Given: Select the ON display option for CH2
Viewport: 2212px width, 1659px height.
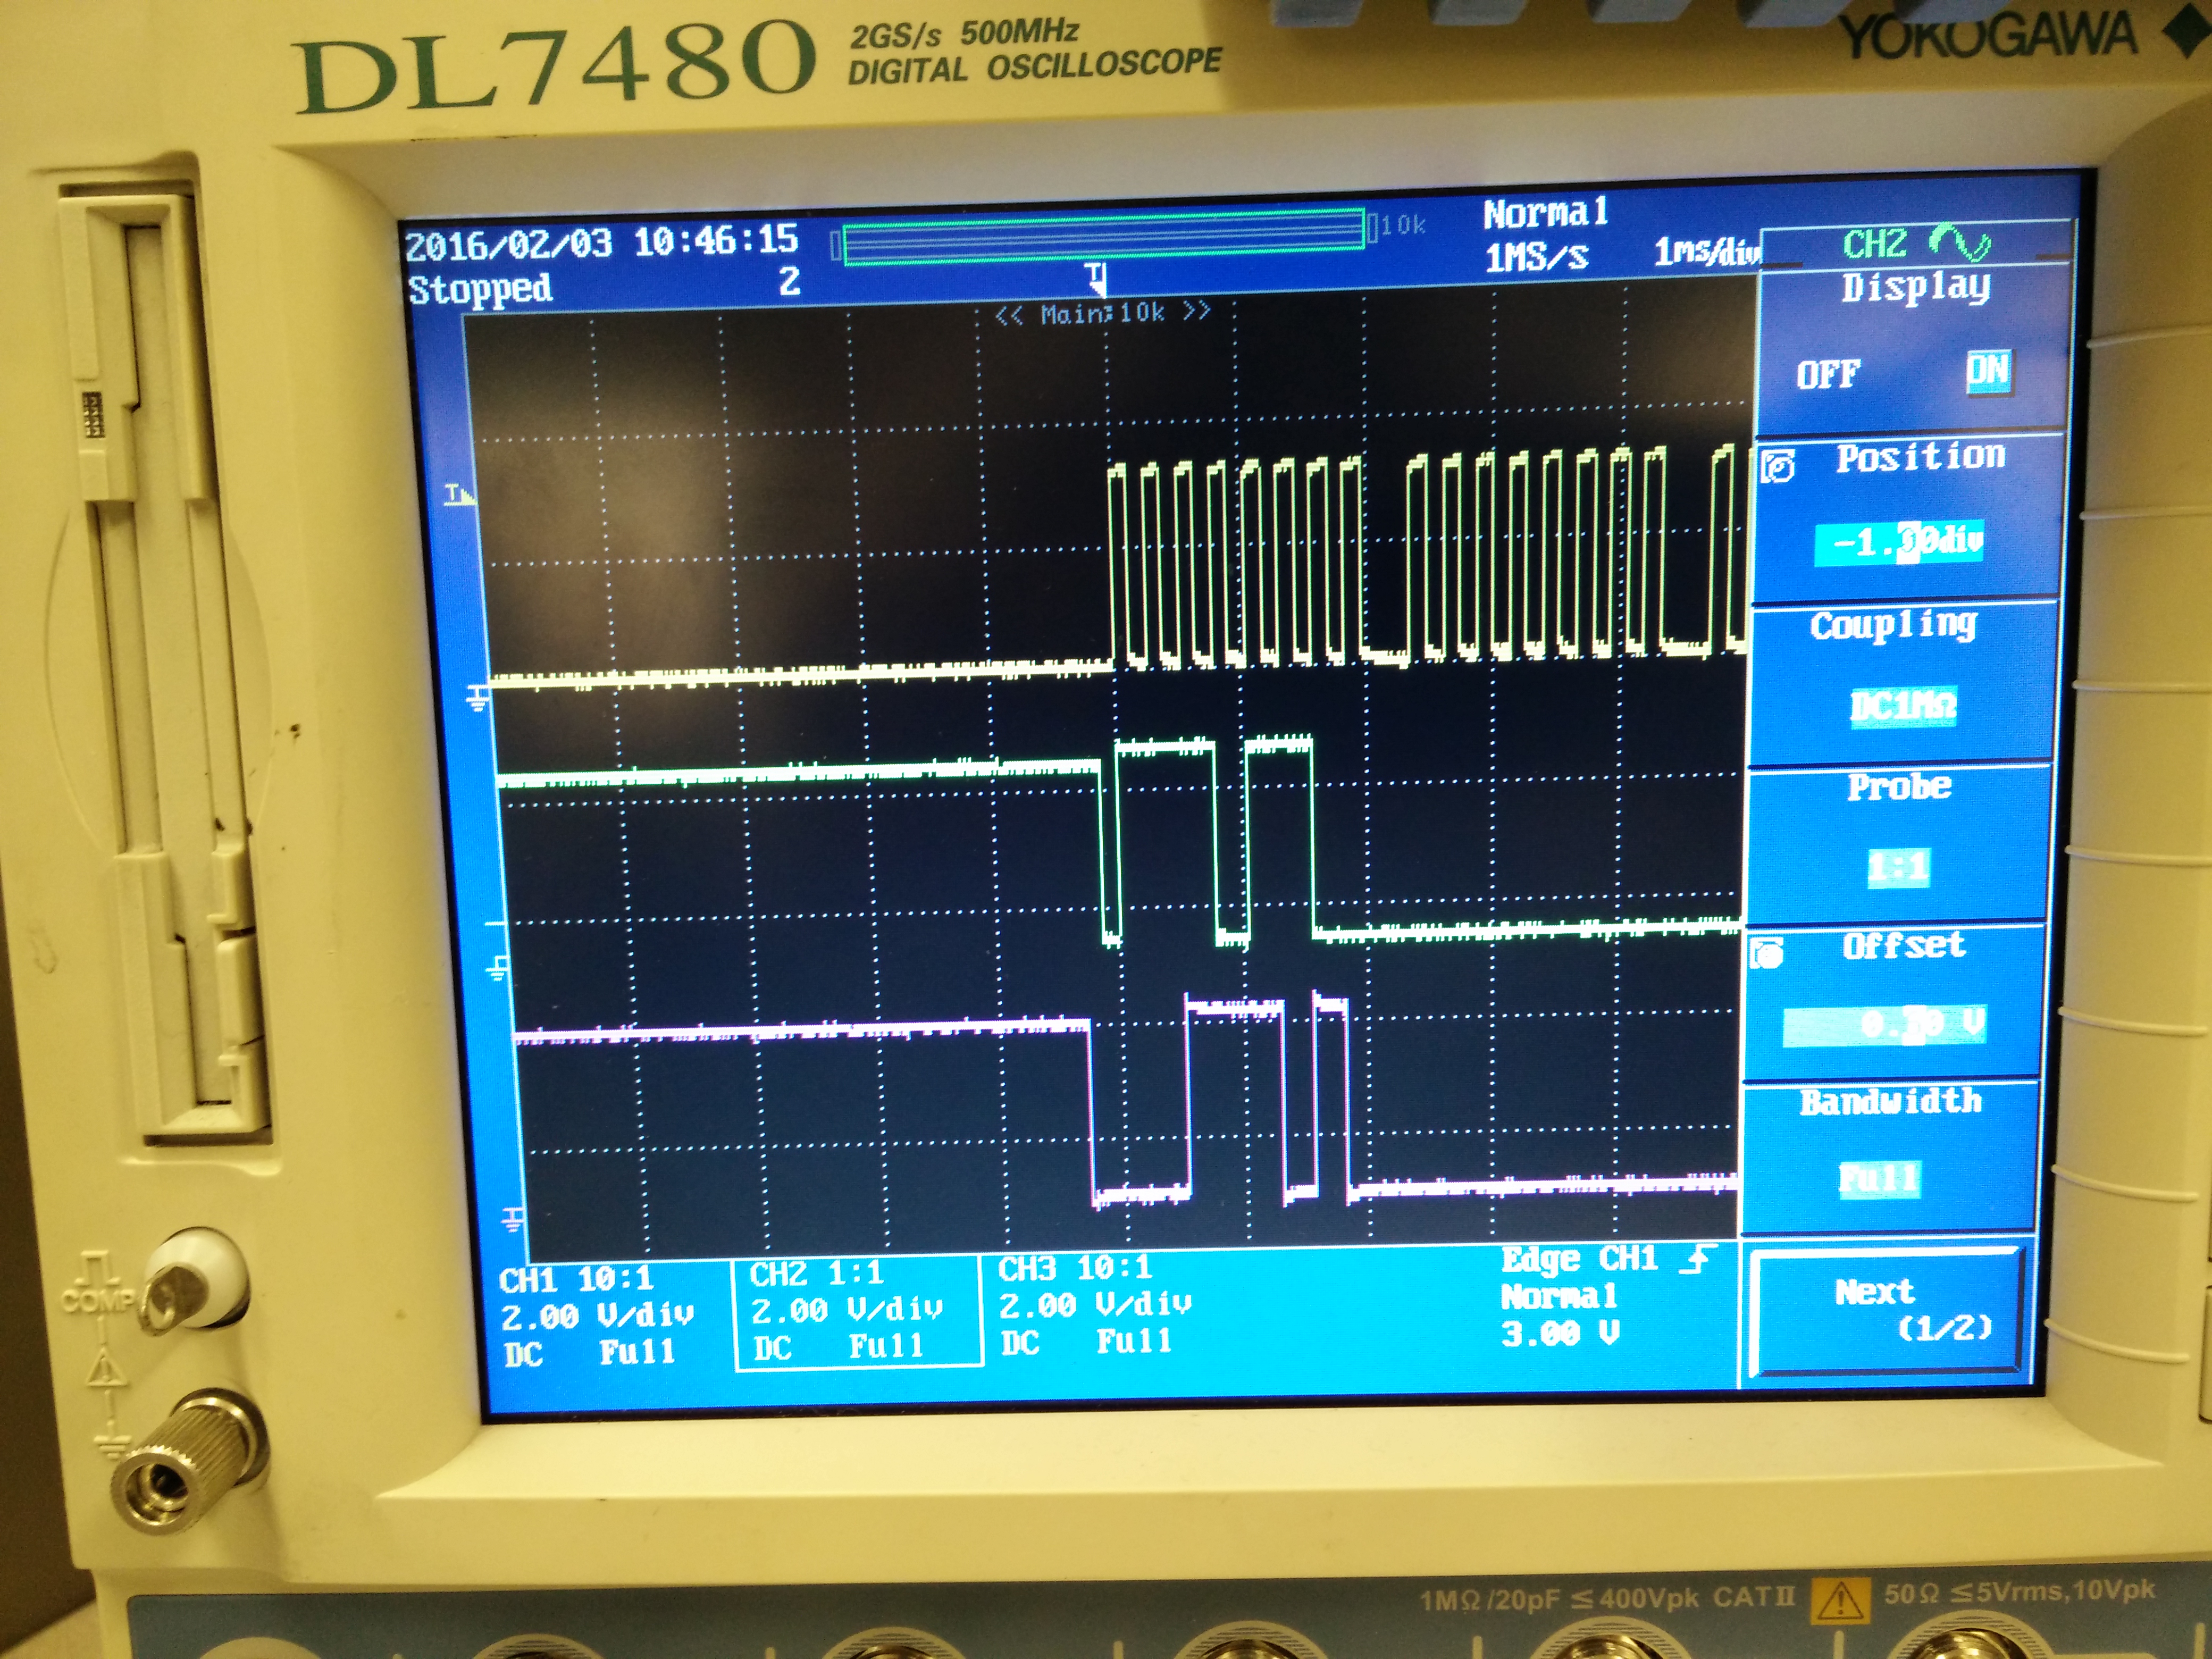Looking at the screenshot, I should [x=1987, y=371].
